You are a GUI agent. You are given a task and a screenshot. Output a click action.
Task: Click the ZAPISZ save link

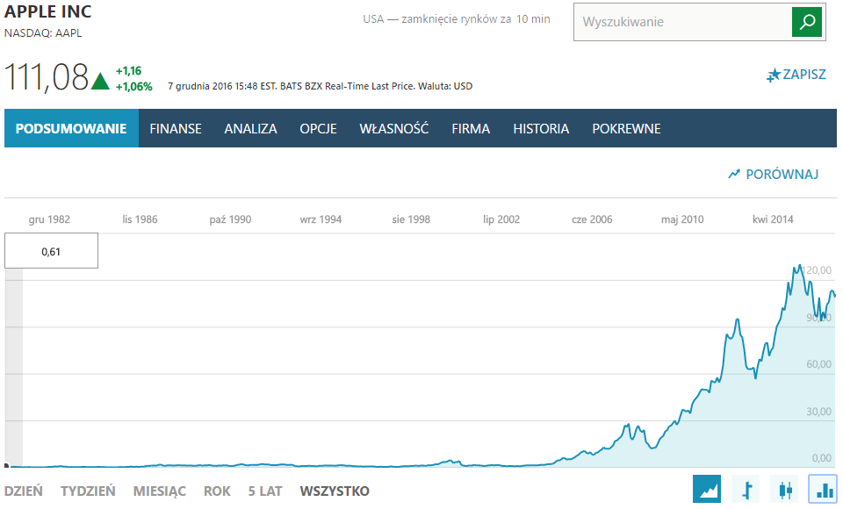804,75
